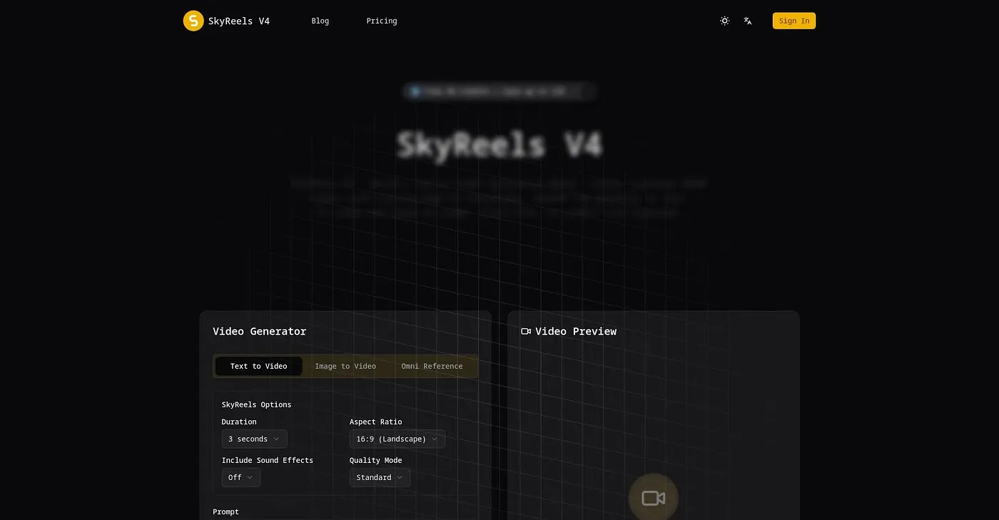The height and width of the screenshot is (520, 999).
Task: Click the Quality Mode label
Action: coord(376,460)
